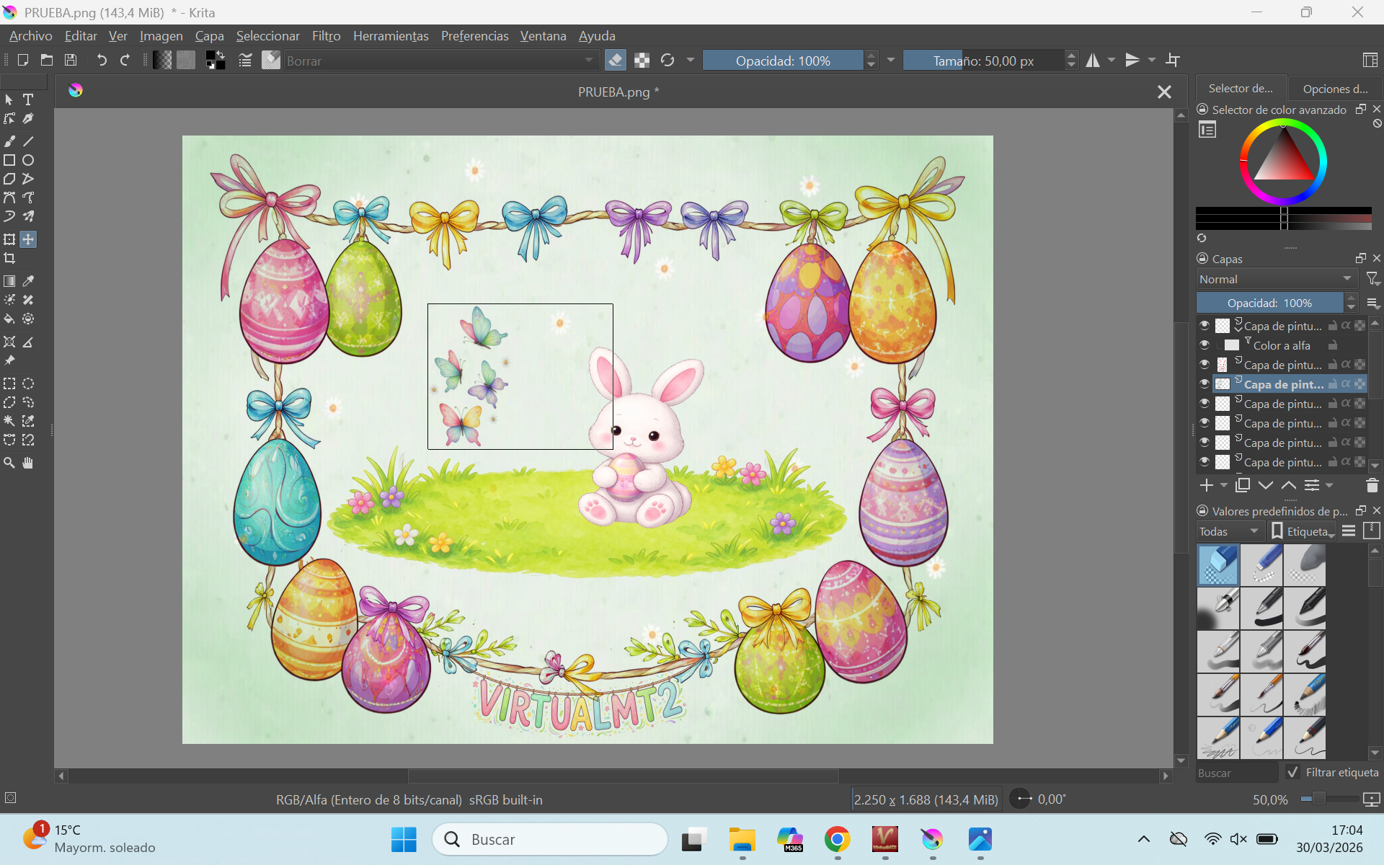Select the Freehand Brush tool
This screenshot has width=1384, height=865.
(x=9, y=141)
